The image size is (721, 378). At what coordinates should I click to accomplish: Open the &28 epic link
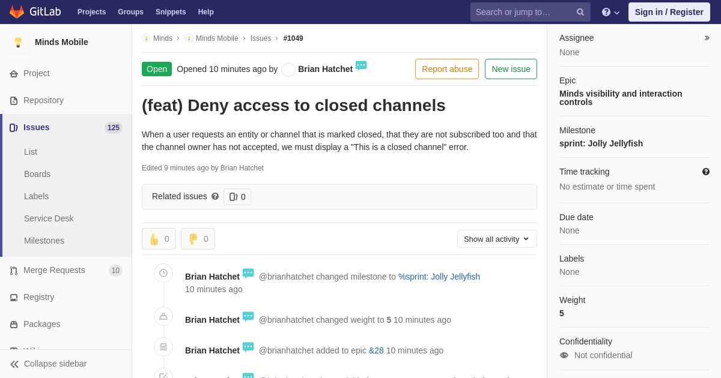tap(376, 350)
